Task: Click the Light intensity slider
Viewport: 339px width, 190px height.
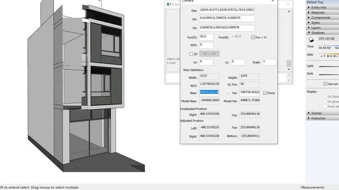Action: 329,66
